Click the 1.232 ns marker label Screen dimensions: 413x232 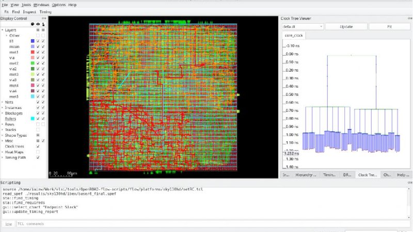click(x=291, y=153)
